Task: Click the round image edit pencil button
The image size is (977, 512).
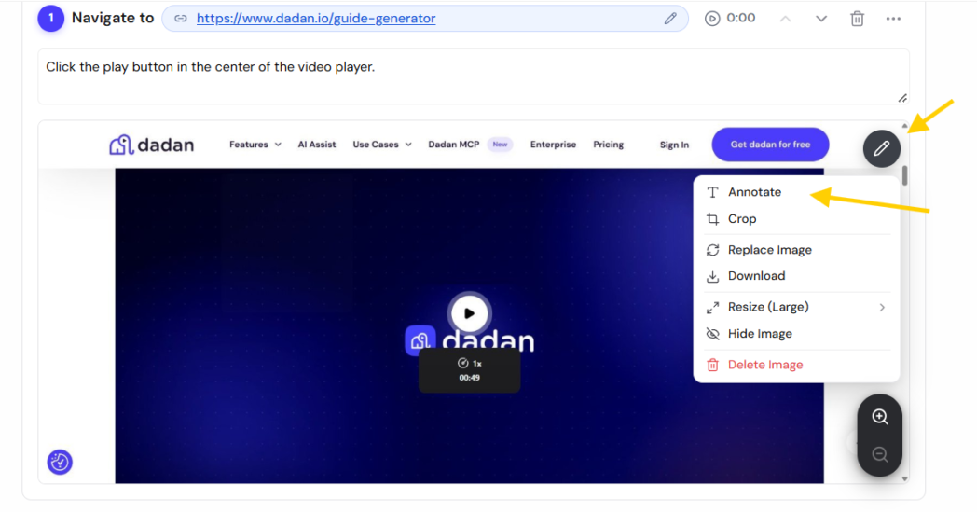Action: pos(882,148)
